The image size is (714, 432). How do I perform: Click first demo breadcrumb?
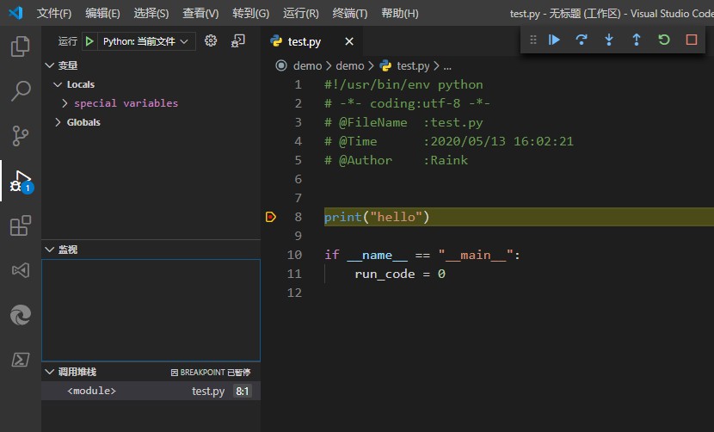307,66
